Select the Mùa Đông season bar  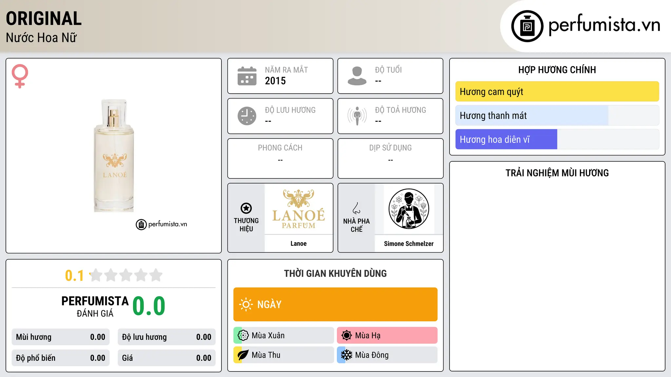(x=387, y=355)
